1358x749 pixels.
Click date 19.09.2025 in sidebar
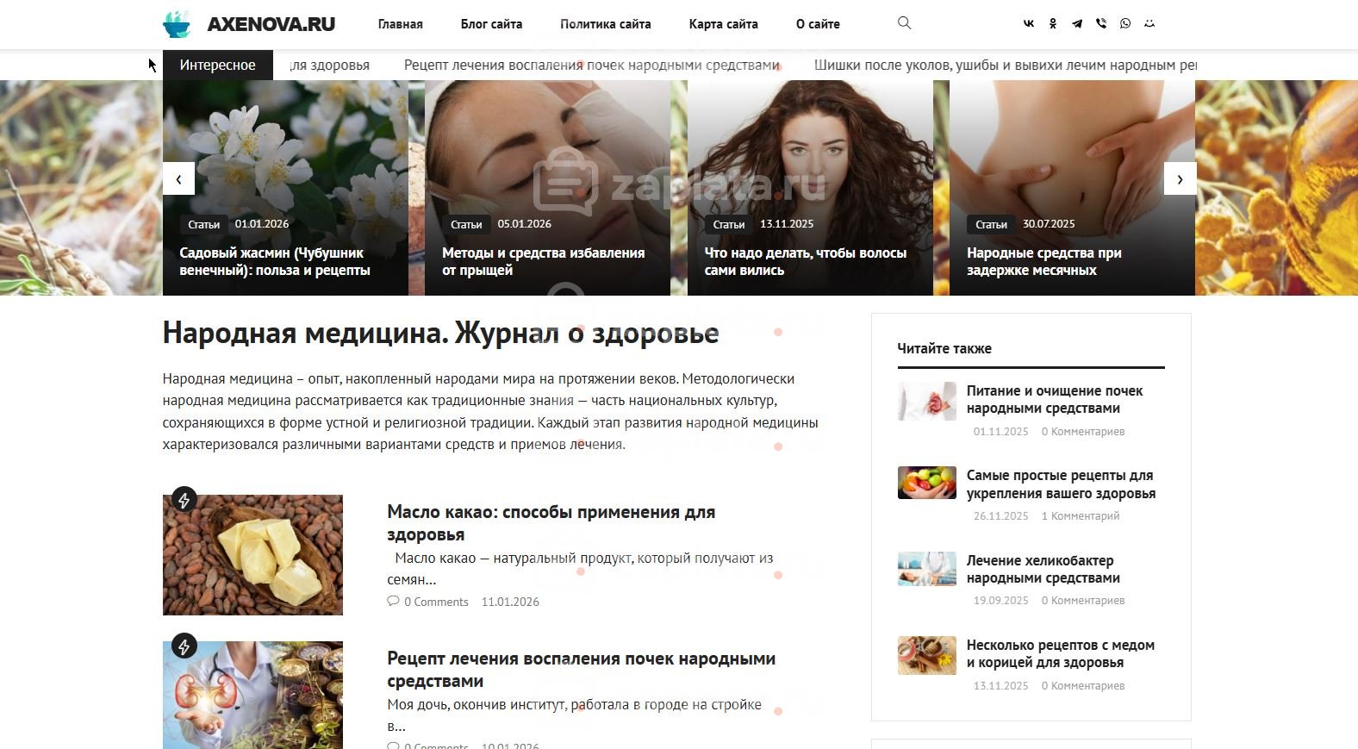click(x=1001, y=601)
